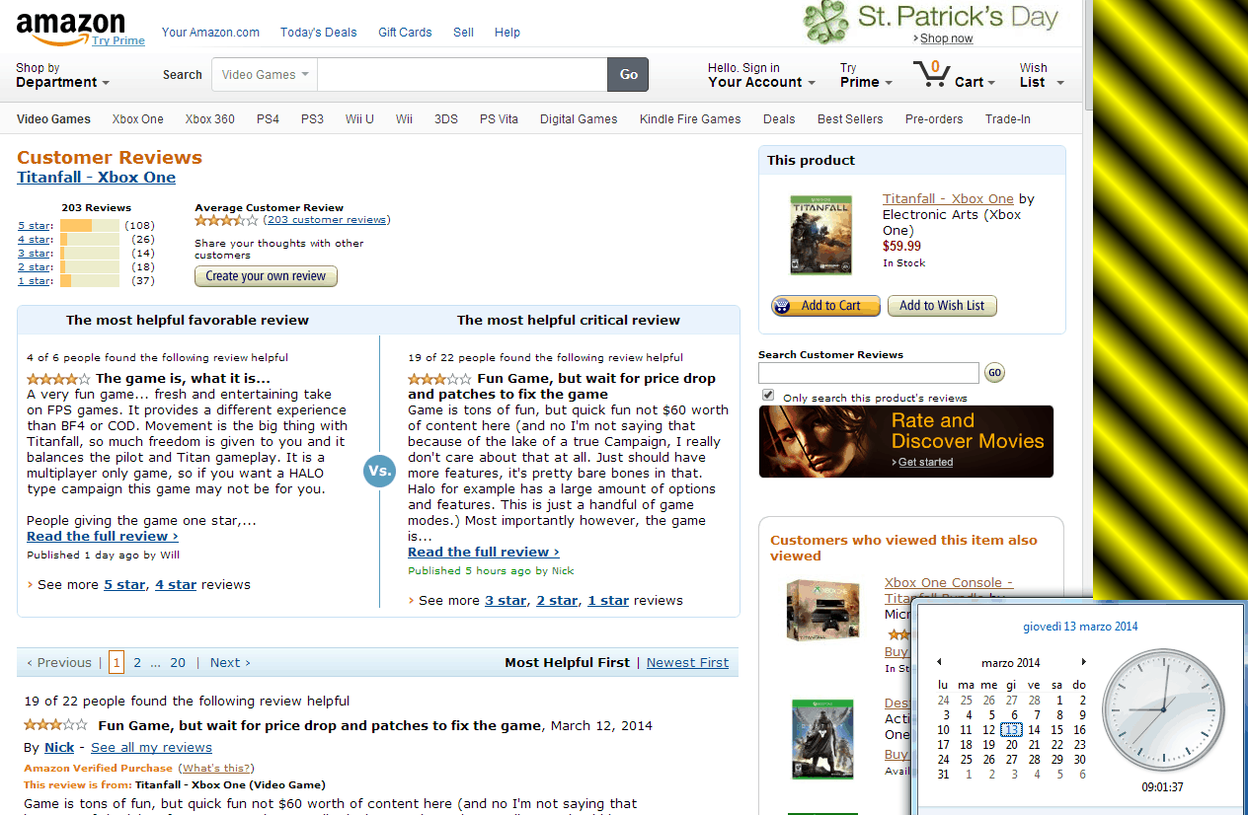This screenshot has height=815, width=1248.
Task: Go to next month in calendar
Action: pos(1083,662)
